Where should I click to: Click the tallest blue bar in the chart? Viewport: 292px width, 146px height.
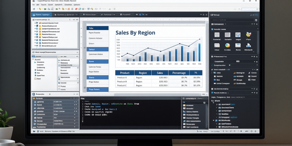[199, 52]
